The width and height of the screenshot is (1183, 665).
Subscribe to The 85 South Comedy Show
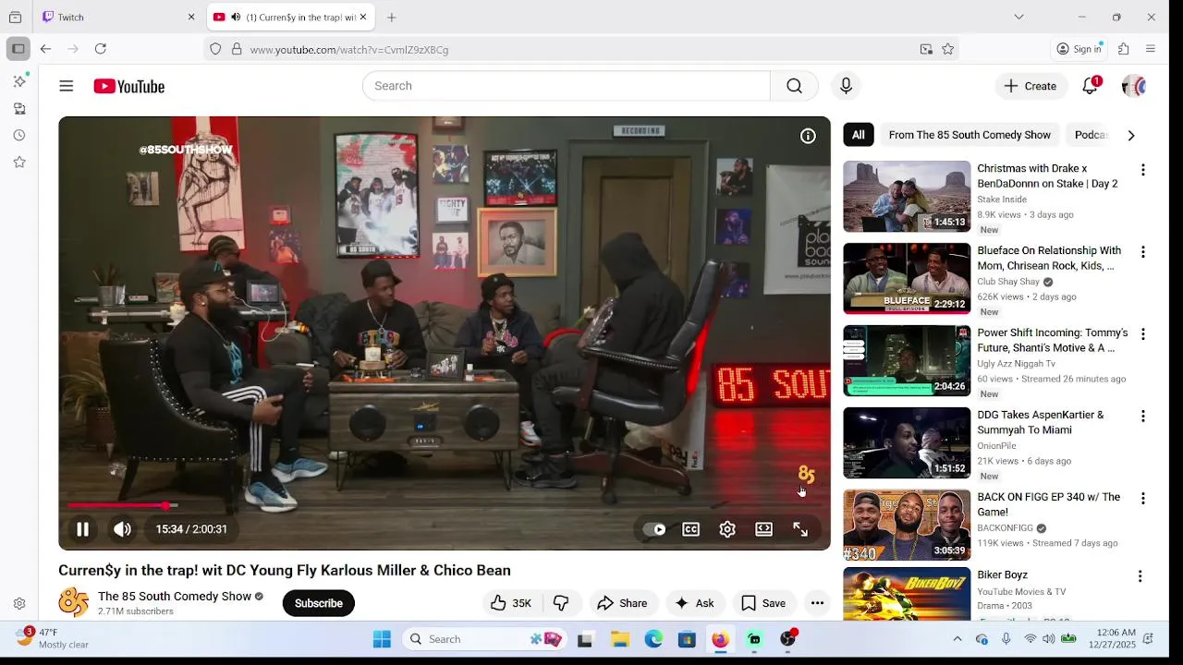pyautogui.click(x=318, y=603)
